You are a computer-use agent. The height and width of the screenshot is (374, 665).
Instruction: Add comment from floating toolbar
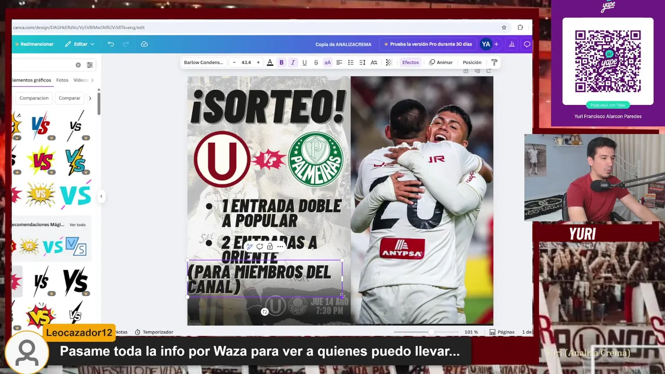click(260, 247)
